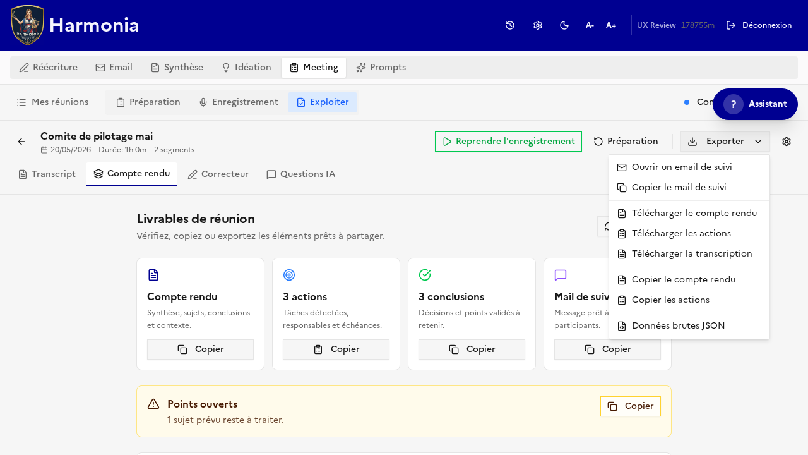Copy the Points ouverts section
This screenshot has height=455, width=808.
click(631, 406)
